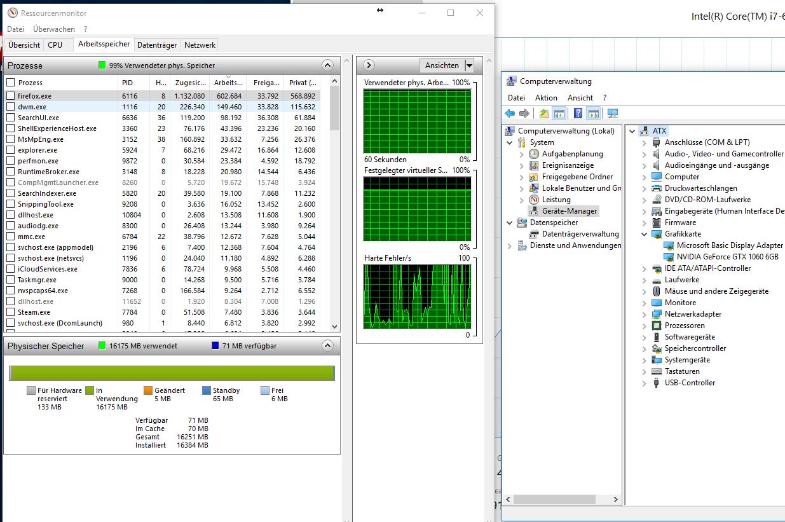Image resolution: width=785 pixels, height=522 pixels.
Task: Check the audiodg.exe process checkbox
Action: pos(10,226)
